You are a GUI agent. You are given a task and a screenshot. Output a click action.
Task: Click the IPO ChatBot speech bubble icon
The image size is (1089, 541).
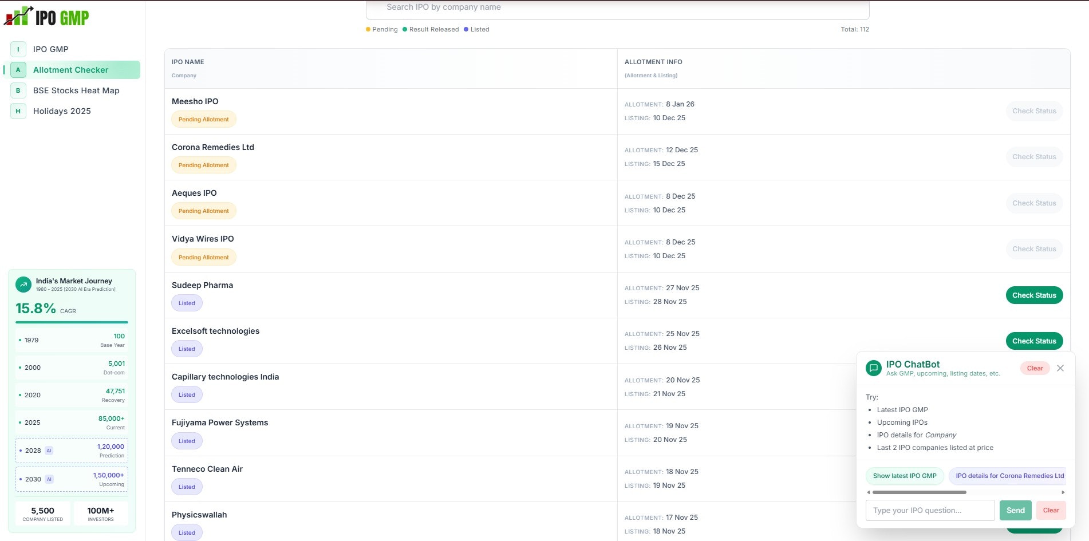pyautogui.click(x=873, y=368)
